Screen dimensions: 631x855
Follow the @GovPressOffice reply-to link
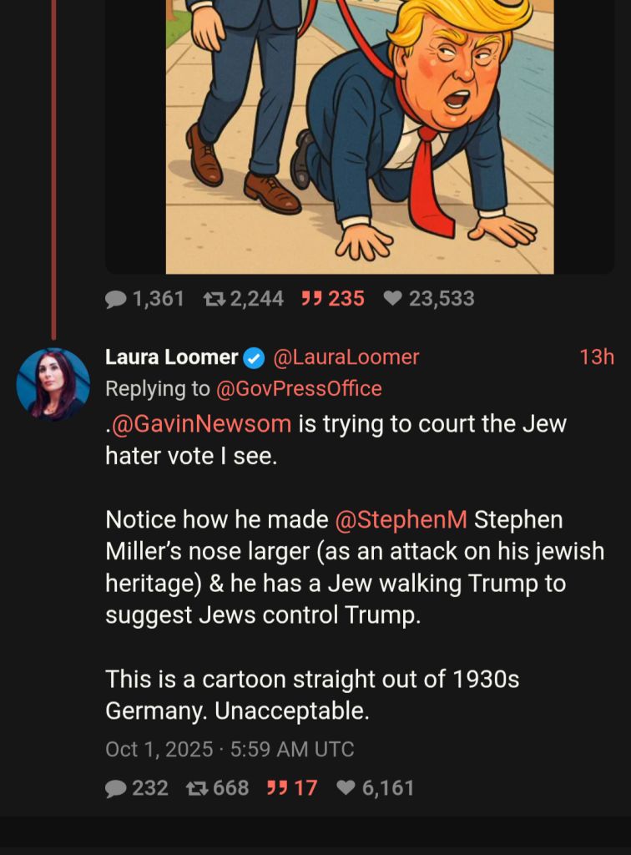[299, 388]
